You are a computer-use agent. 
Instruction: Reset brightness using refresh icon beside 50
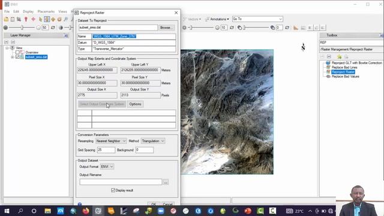coord(53,28)
